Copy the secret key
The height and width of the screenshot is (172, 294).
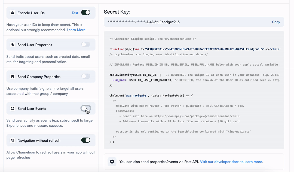tap(276, 22)
